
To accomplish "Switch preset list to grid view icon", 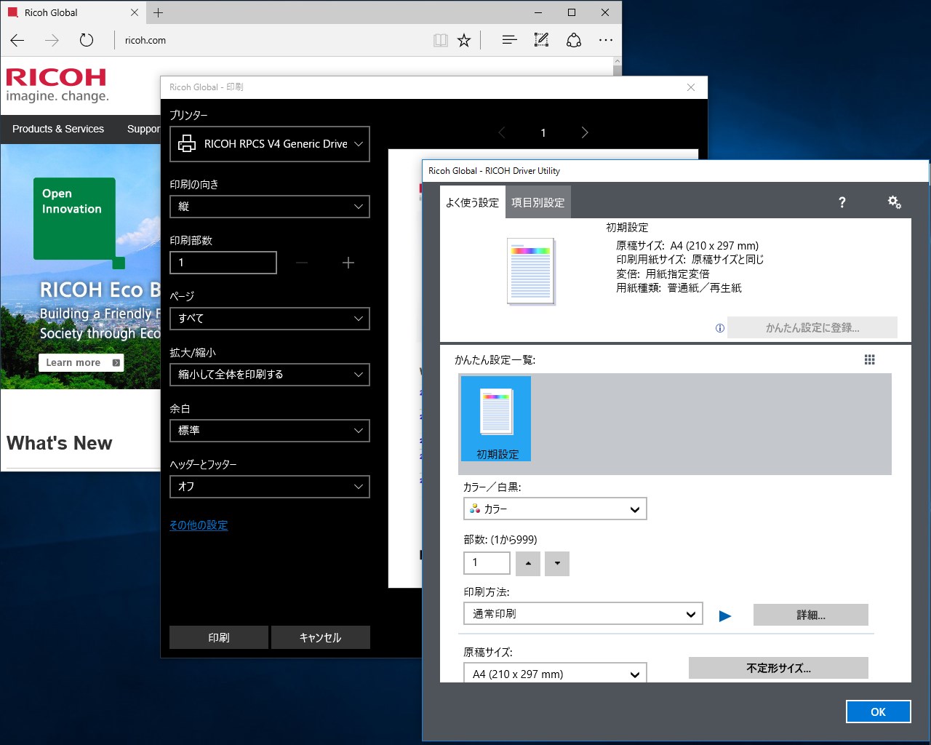I will (x=869, y=359).
